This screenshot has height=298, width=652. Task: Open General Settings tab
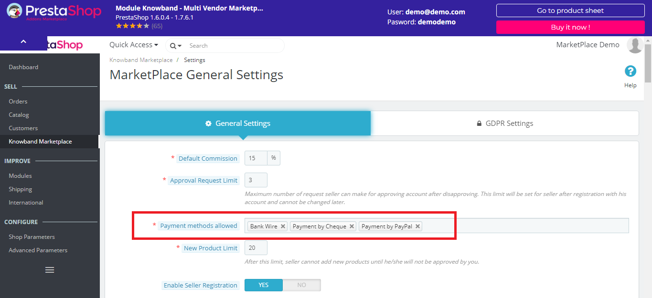tap(238, 123)
